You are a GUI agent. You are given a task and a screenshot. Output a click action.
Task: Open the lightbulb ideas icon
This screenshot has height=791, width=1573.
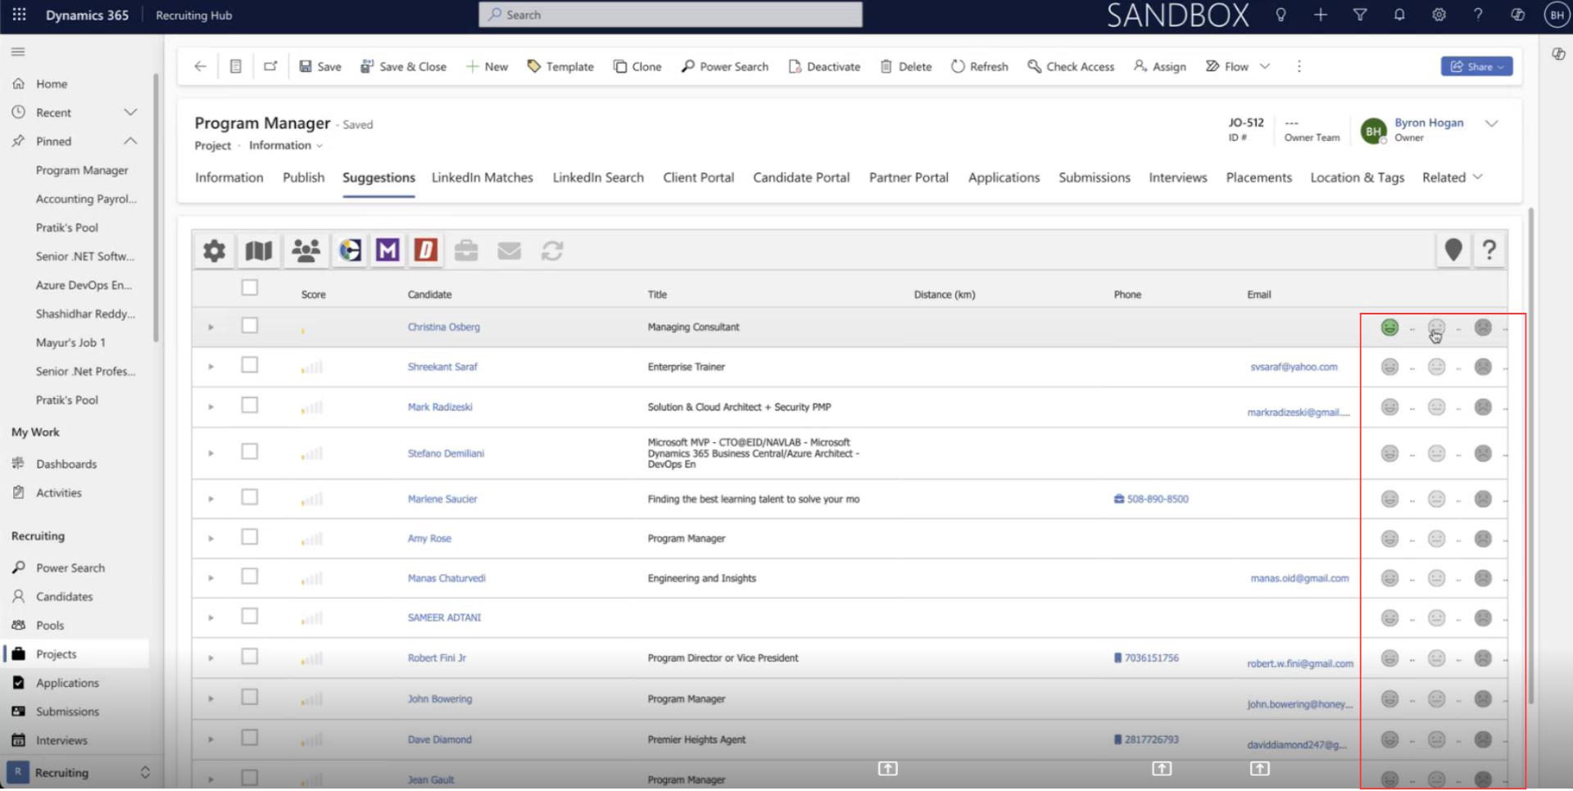[x=1281, y=15]
